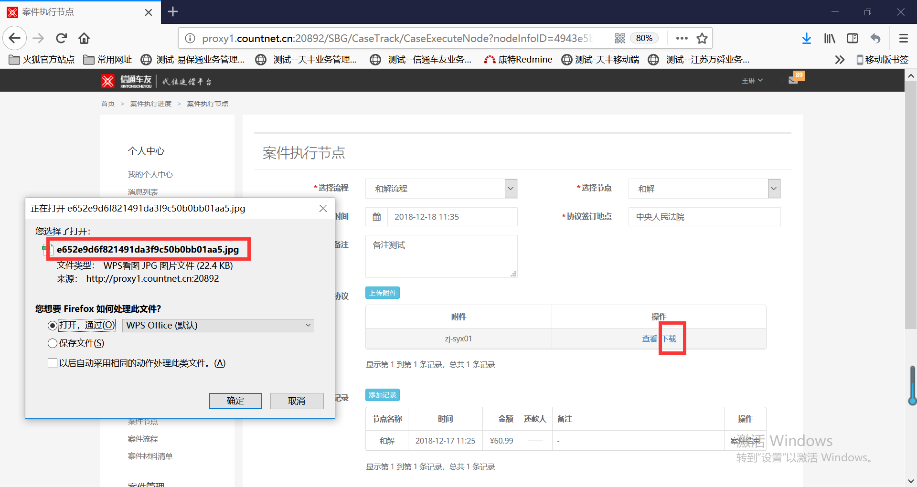Open the 康特Redmine bookmark
917x487 pixels.
click(518, 60)
